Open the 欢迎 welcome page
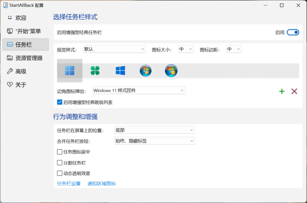307x203 pixels. [26, 18]
